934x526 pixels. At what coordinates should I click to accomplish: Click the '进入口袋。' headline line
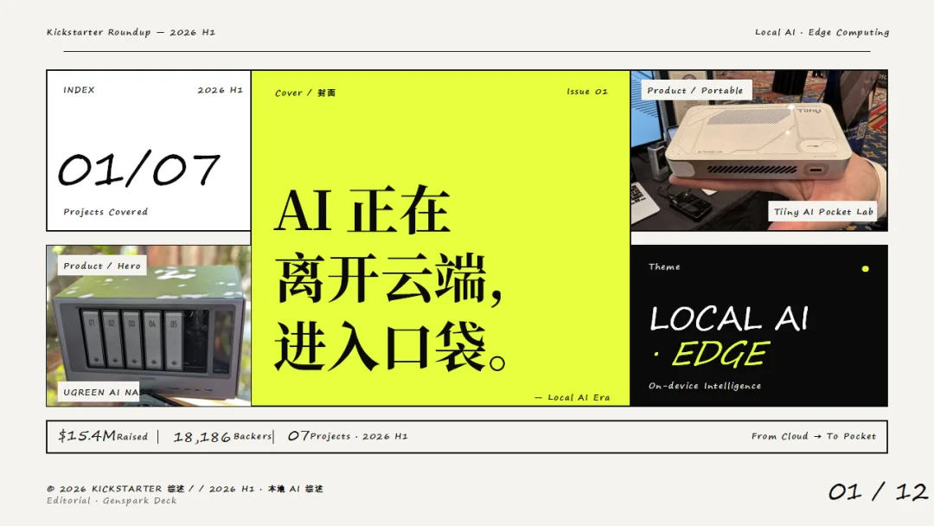coord(390,347)
